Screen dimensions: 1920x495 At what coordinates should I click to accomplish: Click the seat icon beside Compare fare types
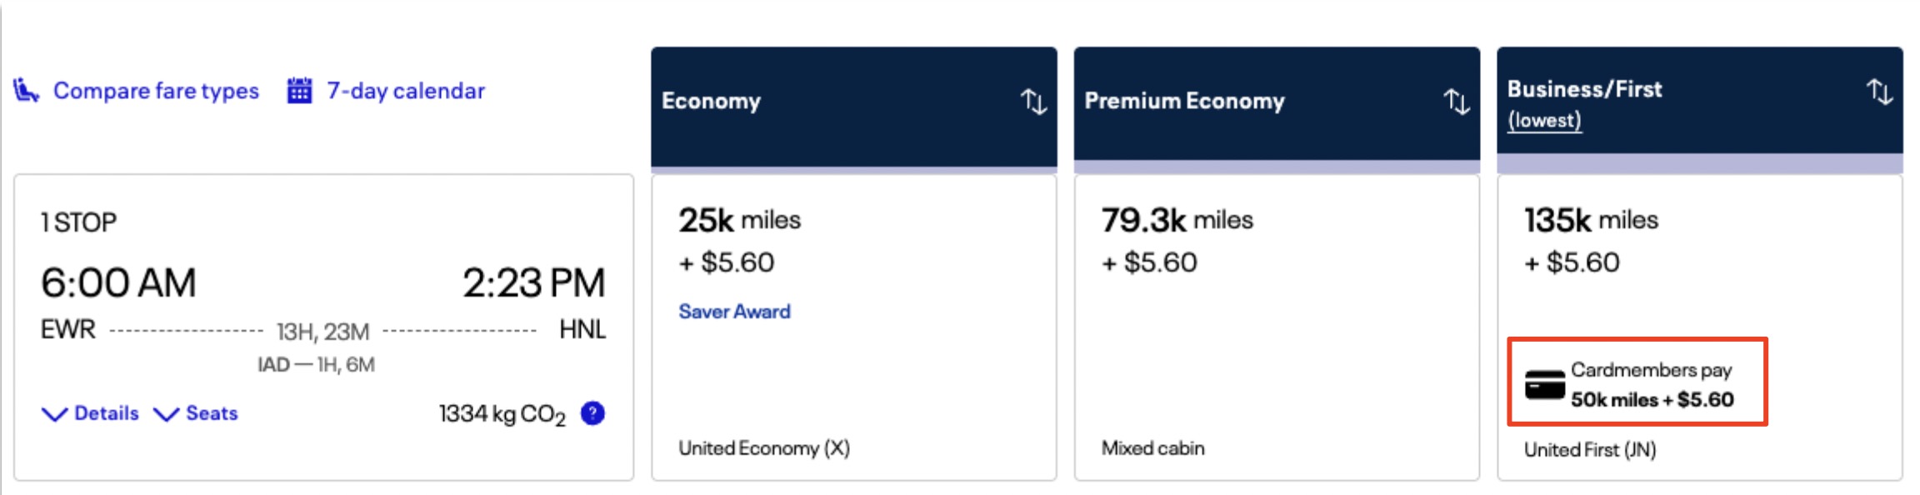tap(26, 90)
